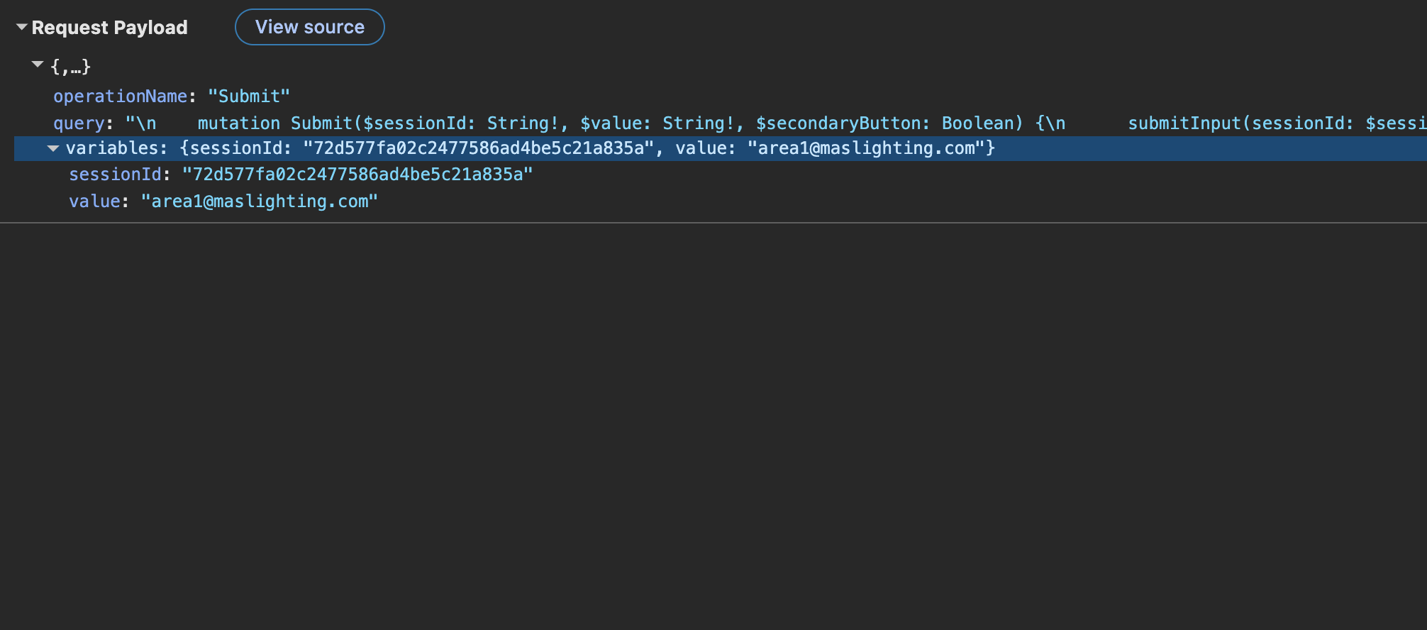This screenshot has height=630, width=1427.
Task: Click the "Submit" operationName value
Action: [x=249, y=96]
